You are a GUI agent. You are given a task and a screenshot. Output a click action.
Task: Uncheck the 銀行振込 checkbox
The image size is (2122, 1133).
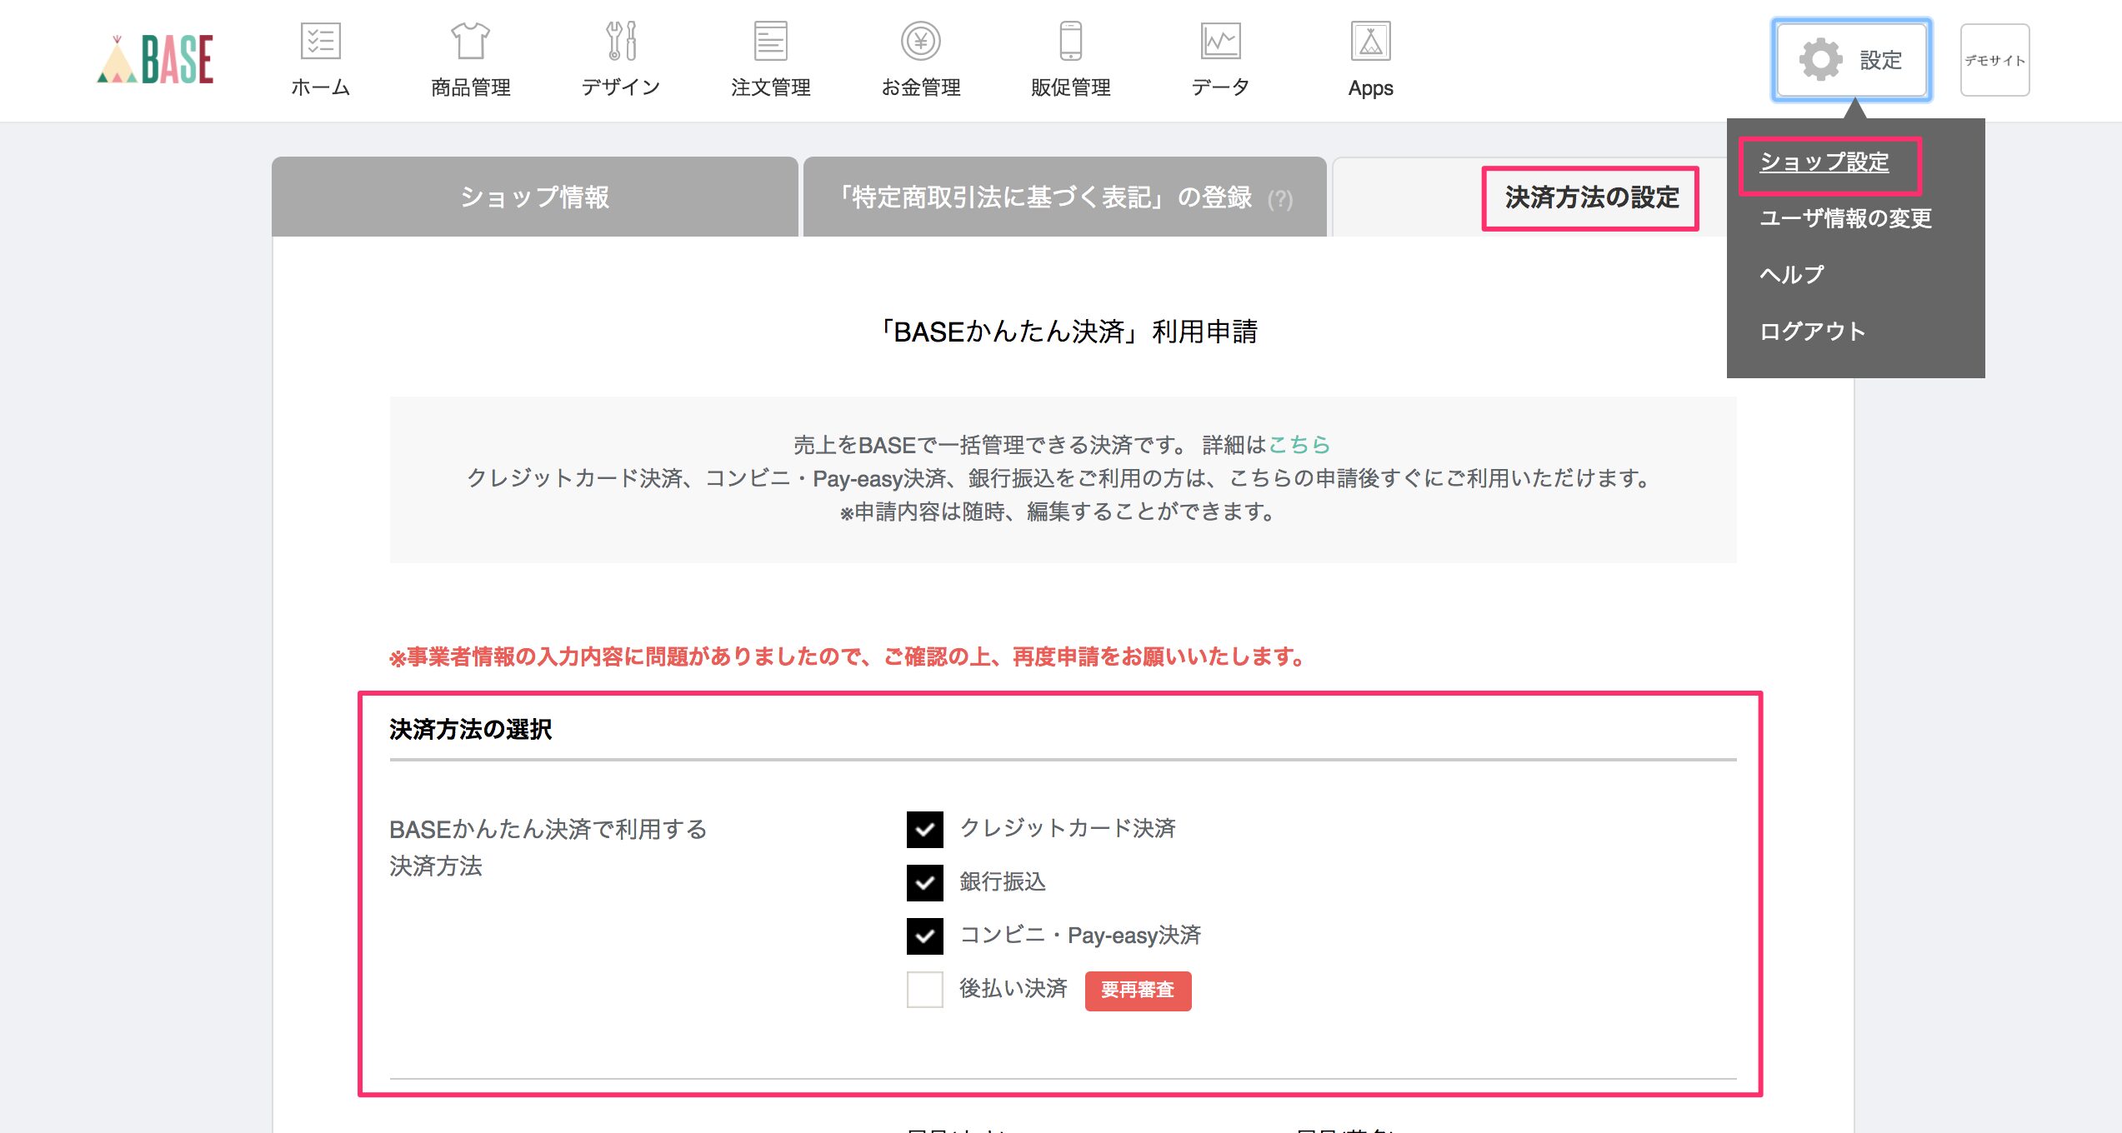pos(924,882)
